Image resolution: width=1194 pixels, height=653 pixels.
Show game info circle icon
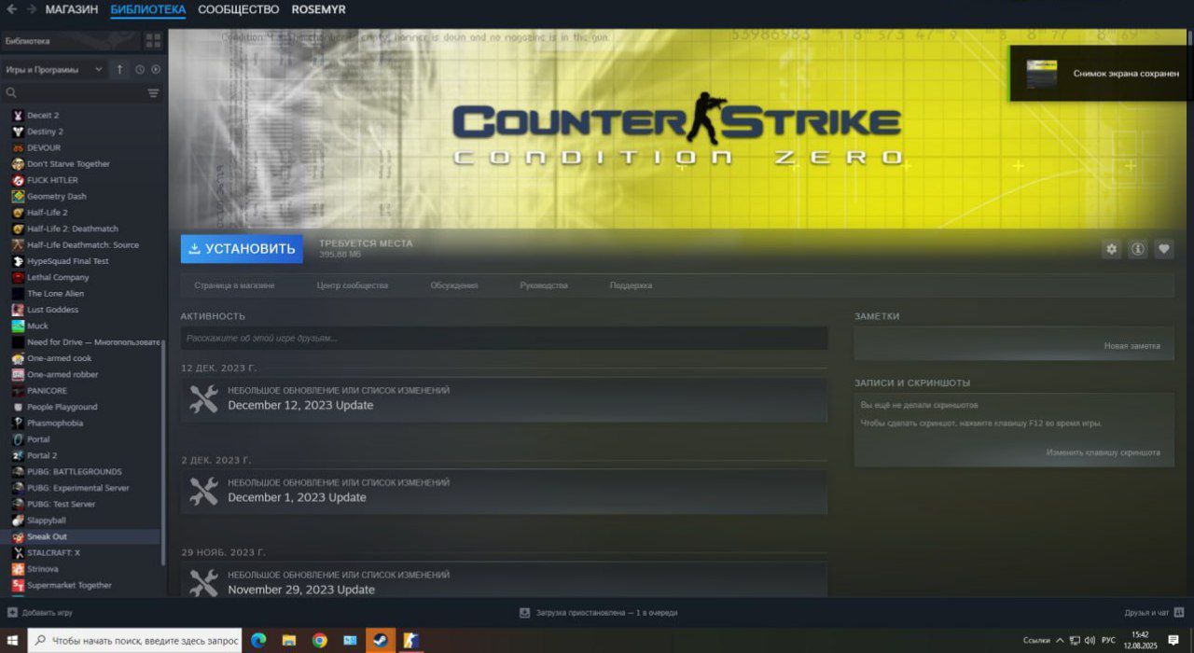coord(1137,249)
